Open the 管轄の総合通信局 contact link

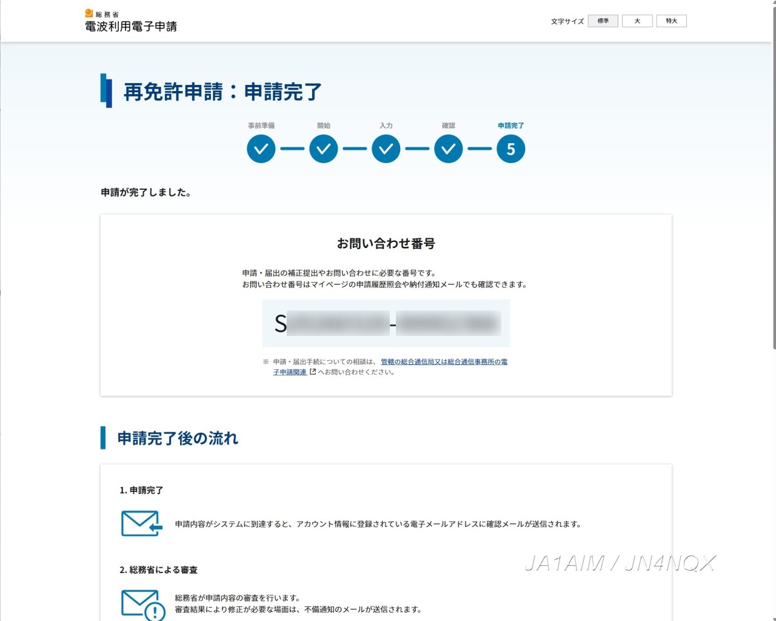point(444,362)
